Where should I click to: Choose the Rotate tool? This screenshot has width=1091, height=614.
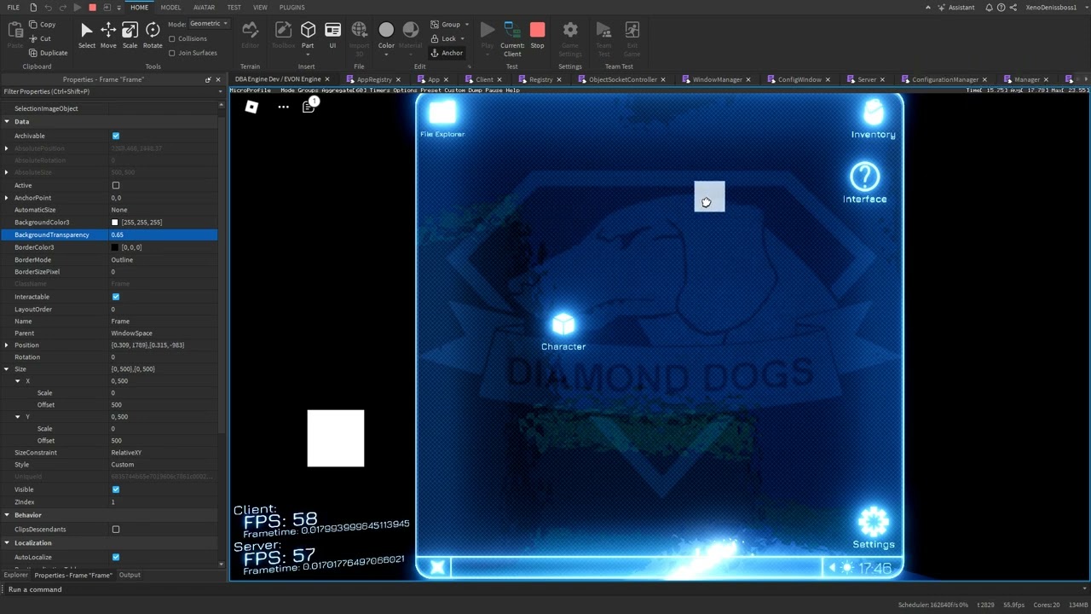[x=153, y=35]
